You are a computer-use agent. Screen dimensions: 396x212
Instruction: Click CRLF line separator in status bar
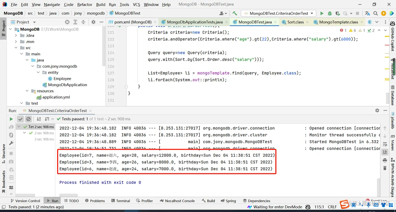(332, 207)
